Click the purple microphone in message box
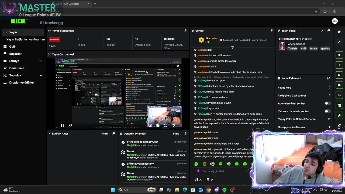345x194 pixels. tap(198, 171)
